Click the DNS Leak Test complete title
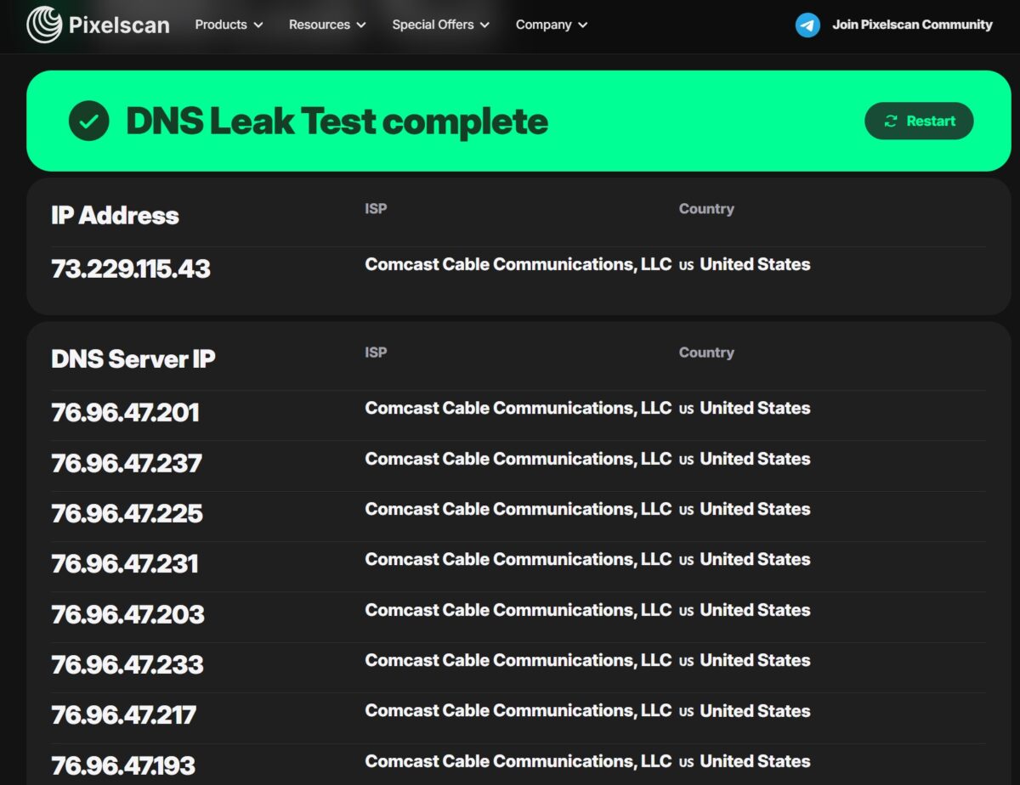The height and width of the screenshot is (785, 1020). click(337, 121)
